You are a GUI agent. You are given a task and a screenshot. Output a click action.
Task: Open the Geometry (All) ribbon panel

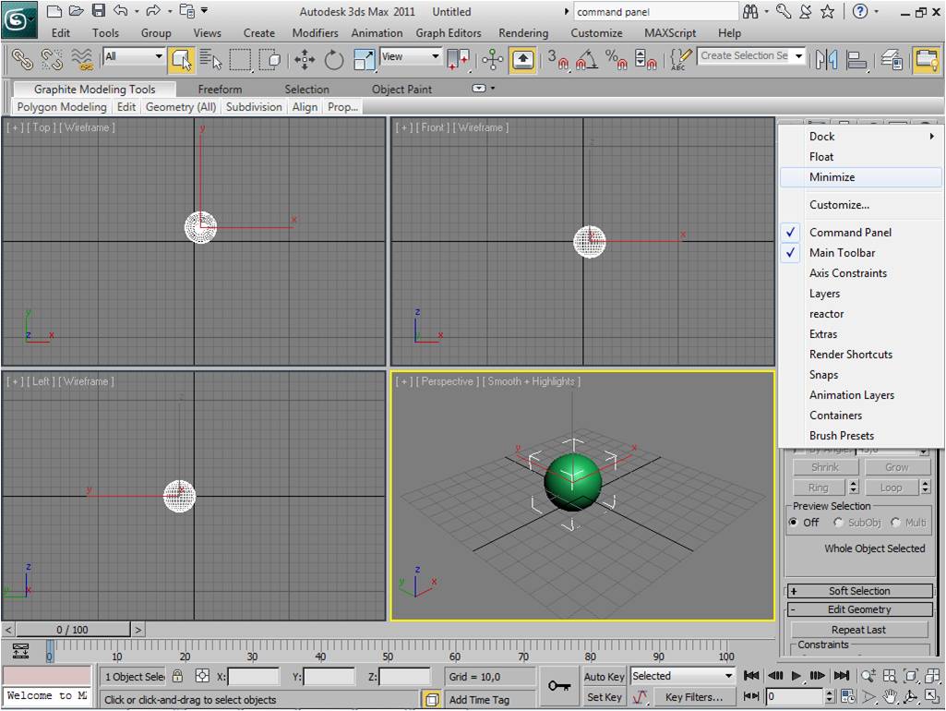(x=181, y=107)
